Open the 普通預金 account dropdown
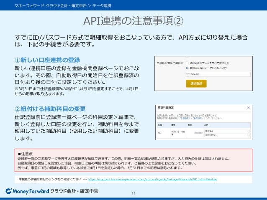The width and height of the screenshot is (267, 200). click(227, 131)
